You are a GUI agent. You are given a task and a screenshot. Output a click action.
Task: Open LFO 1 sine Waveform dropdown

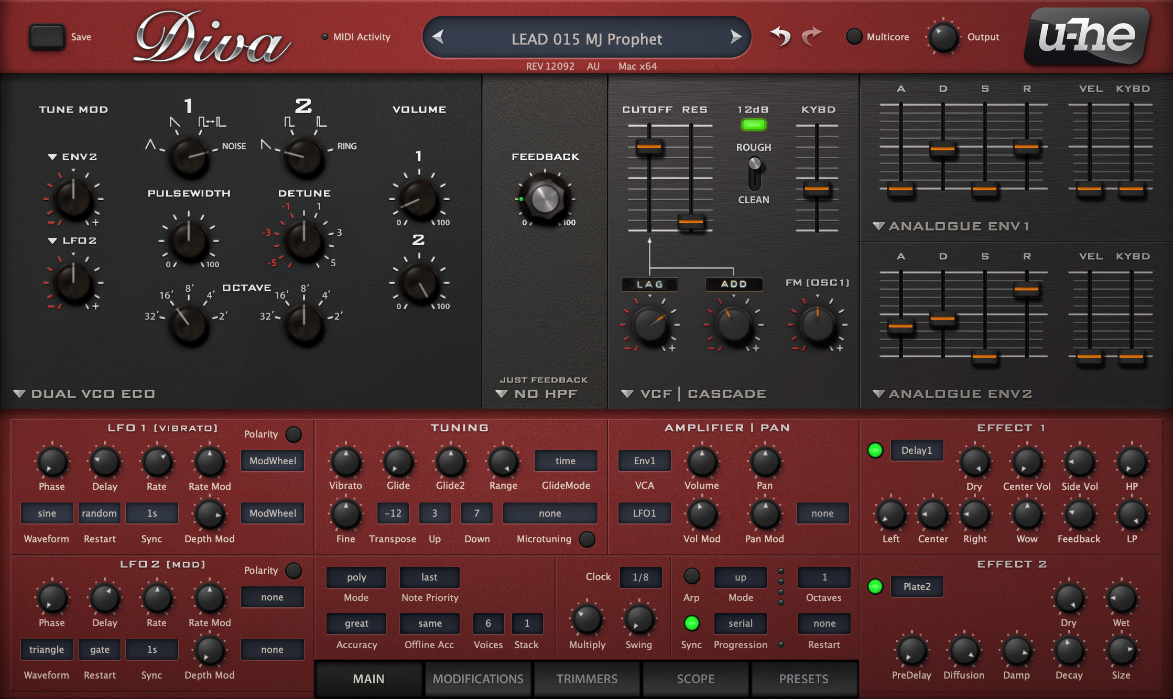[x=47, y=513]
